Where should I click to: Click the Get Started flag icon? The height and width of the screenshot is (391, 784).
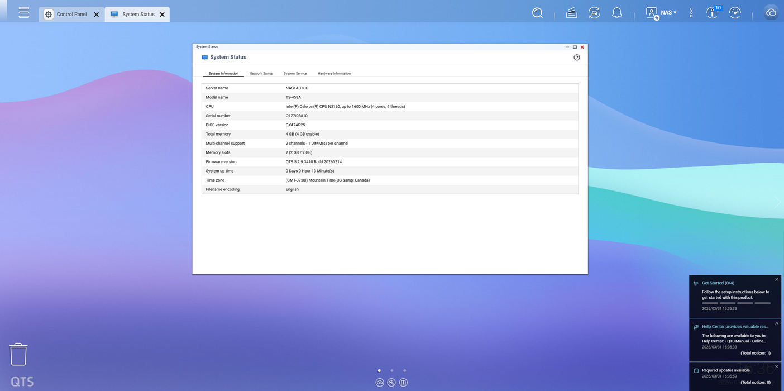[x=696, y=283]
